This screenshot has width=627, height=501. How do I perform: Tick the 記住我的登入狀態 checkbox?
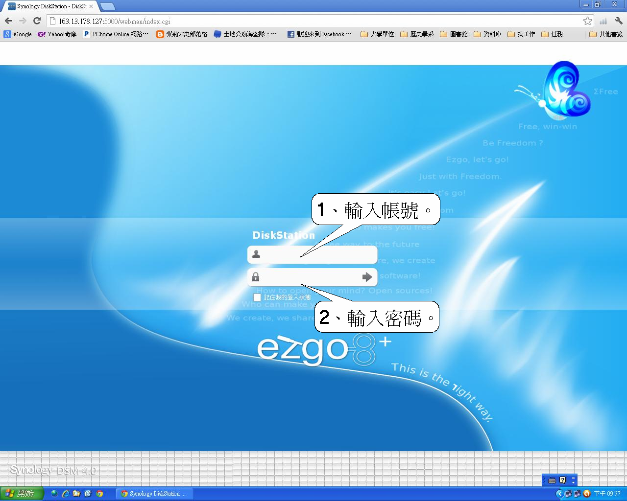tap(257, 297)
